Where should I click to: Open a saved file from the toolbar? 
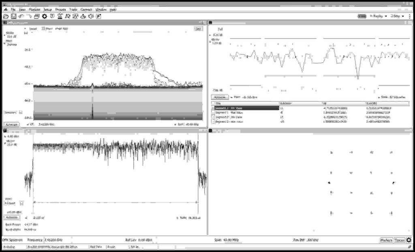6,16
